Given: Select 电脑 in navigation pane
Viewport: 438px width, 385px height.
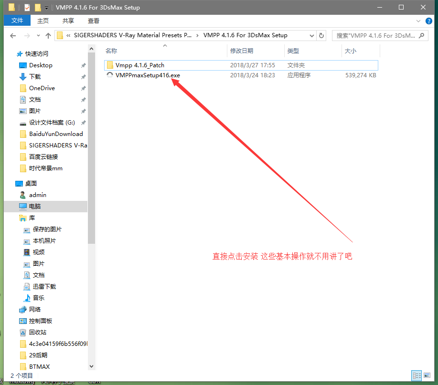Looking at the screenshot, I should click(35, 207).
